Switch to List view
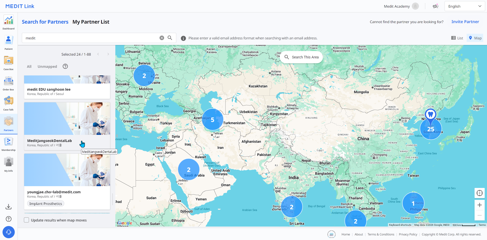 coord(457,38)
